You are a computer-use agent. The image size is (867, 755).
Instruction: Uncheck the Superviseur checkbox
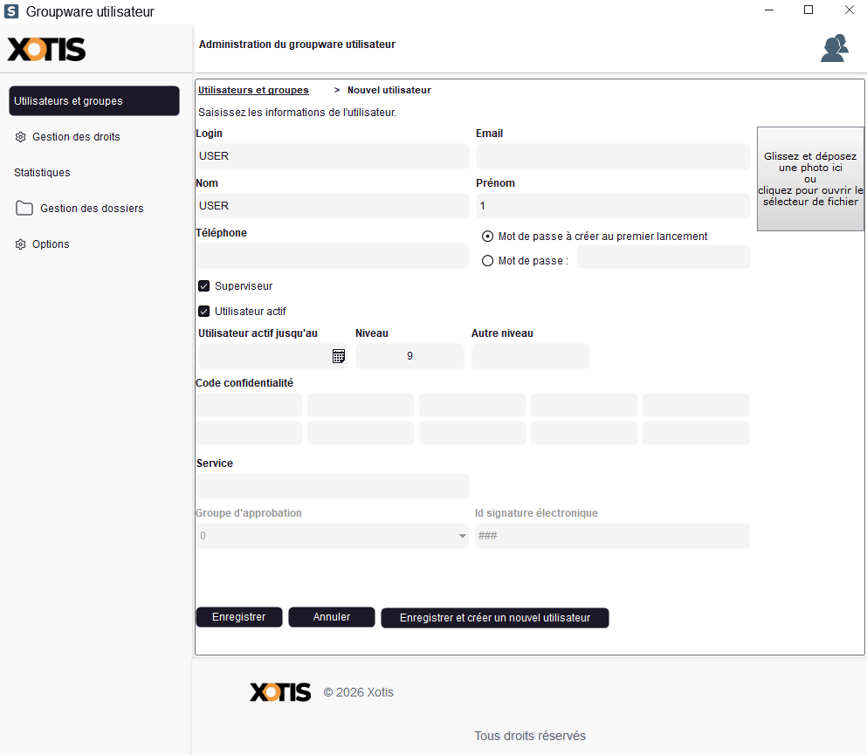pyautogui.click(x=204, y=286)
